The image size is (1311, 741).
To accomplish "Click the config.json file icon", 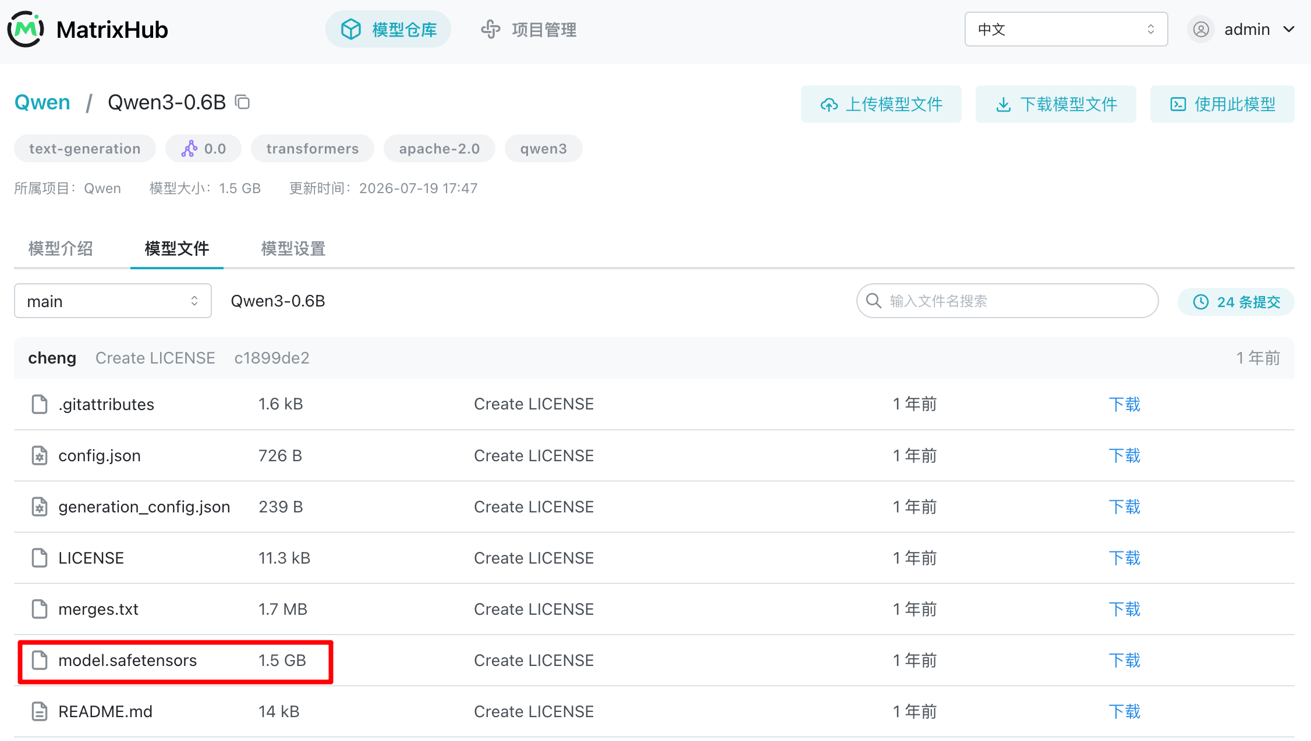I will pos(40,455).
